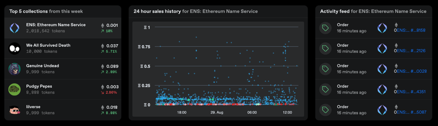This screenshot has width=438, height=126.
Task: Click the 2.89% weekly change value
Action: 111,72
